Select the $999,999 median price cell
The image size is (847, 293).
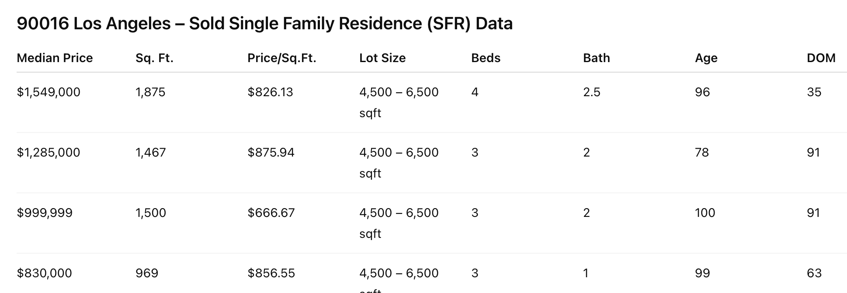(x=45, y=213)
